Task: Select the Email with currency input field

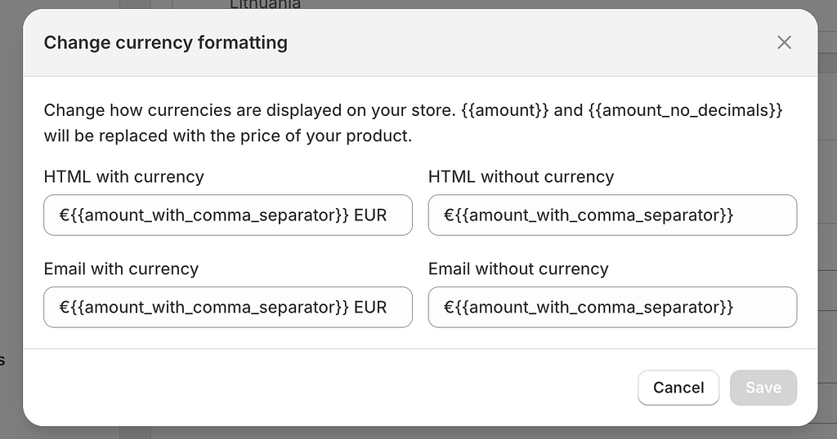Action: tap(228, 308)
